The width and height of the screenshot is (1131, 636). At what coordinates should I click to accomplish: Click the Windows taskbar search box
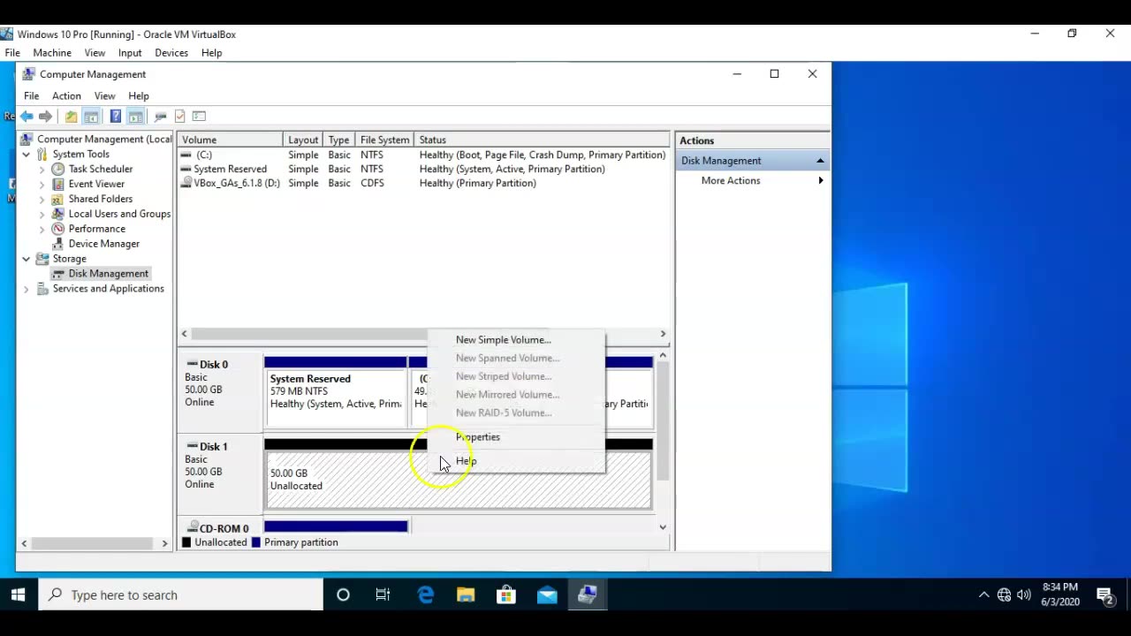181,594
